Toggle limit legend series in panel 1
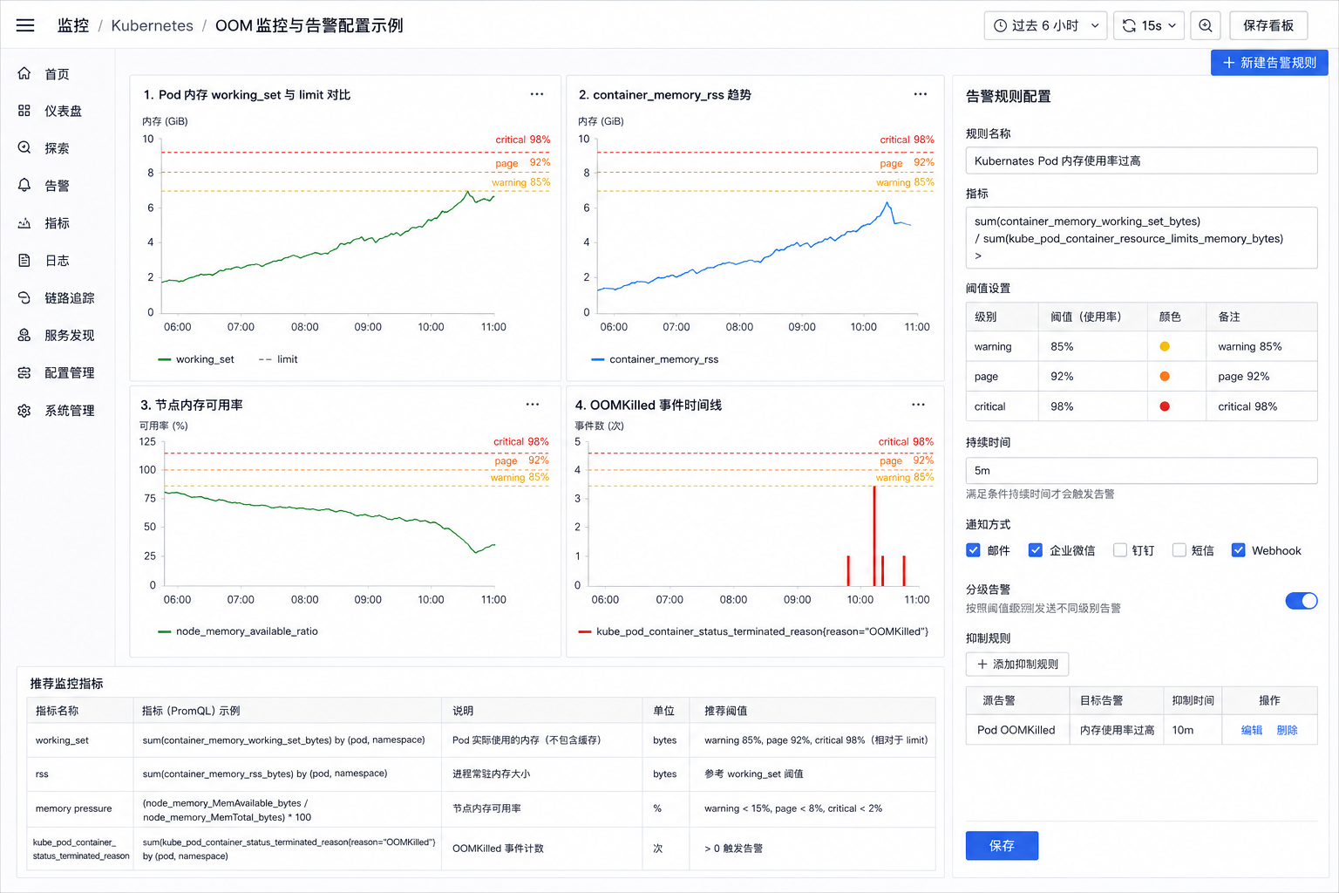The height and width of the screenshot is (893, 1339). (x=278, y=359)
